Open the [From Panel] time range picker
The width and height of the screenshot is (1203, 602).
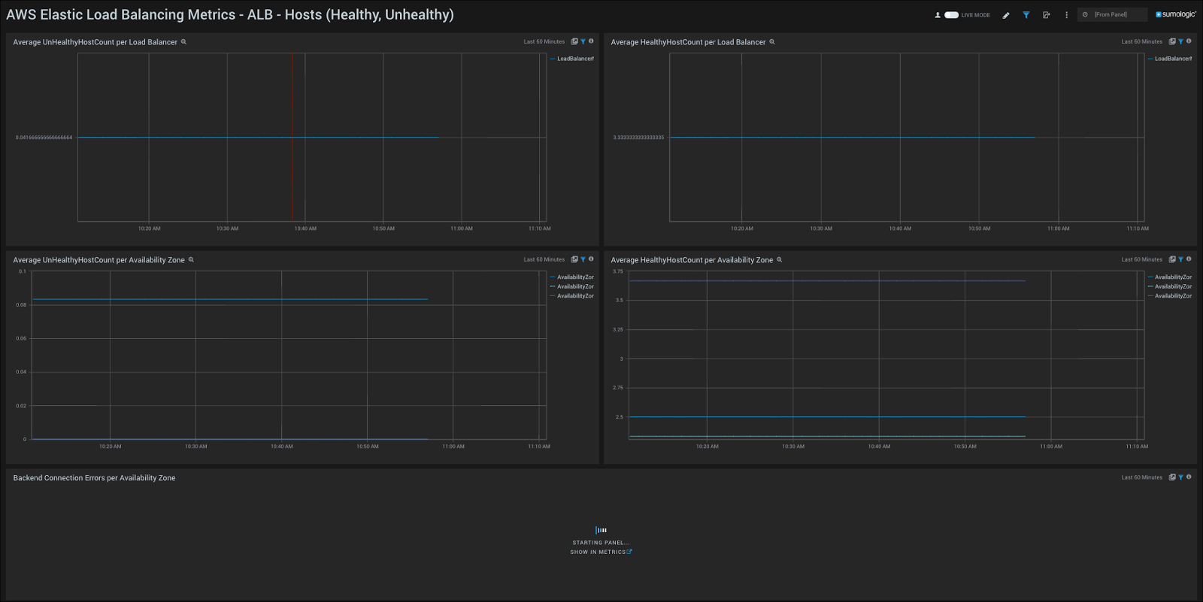[x=1111, y=15]
